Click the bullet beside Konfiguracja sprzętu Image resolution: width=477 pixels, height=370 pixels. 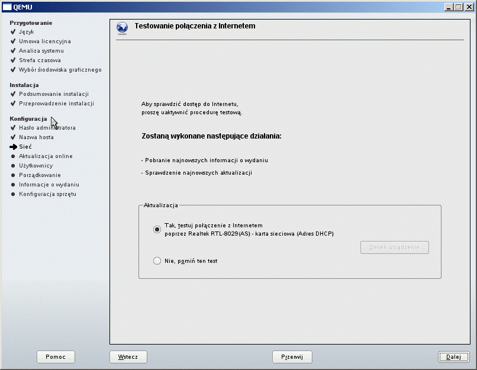[13, 194]
